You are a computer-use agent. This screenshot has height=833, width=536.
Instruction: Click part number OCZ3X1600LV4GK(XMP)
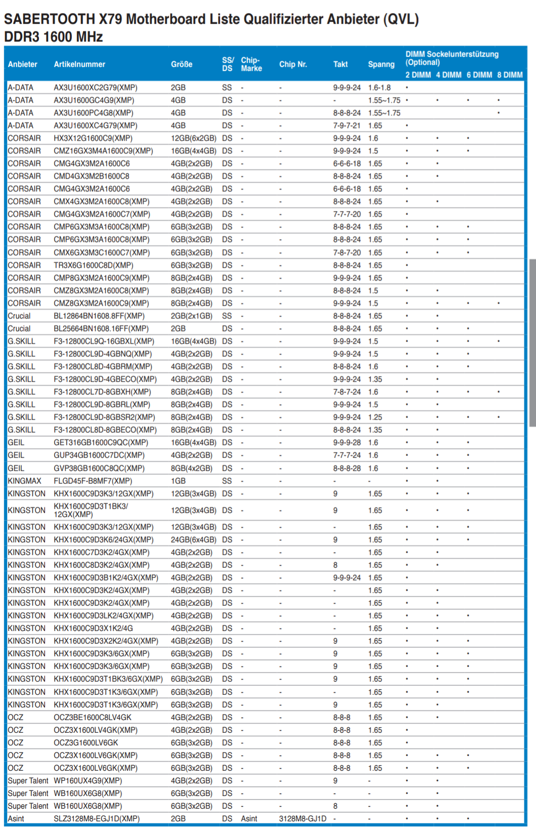tap(96, 730)
